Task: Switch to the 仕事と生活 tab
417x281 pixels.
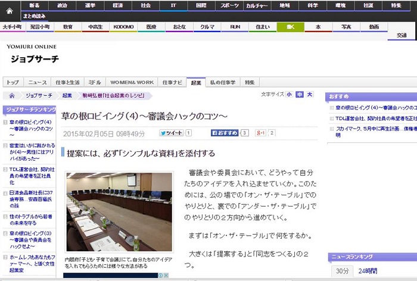Action: (x=67, y=82)
